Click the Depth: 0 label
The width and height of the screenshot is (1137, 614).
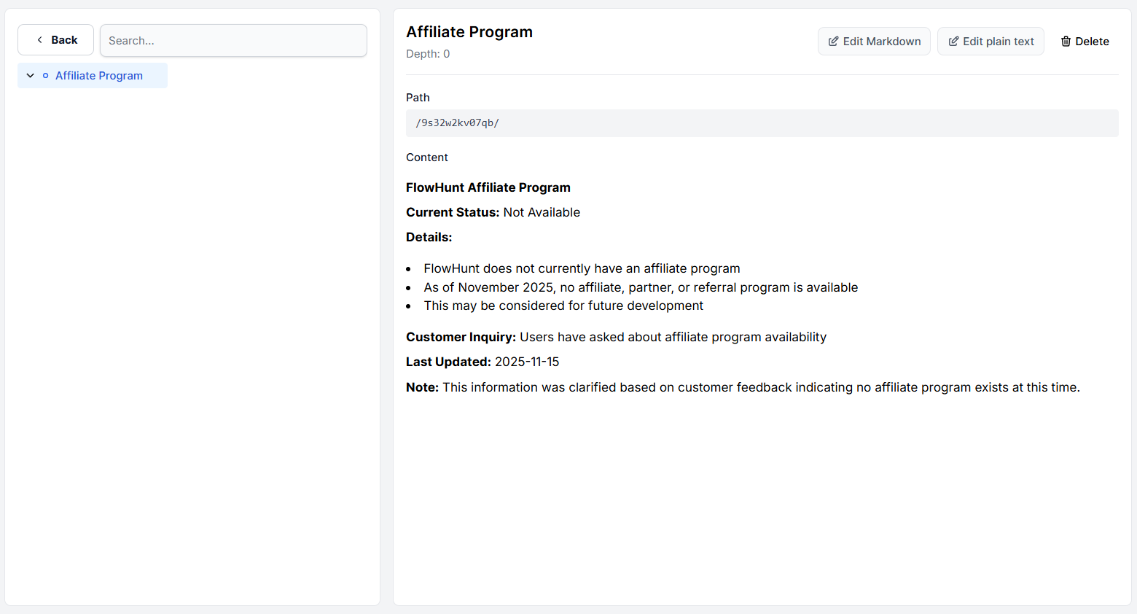pos(428,54)
